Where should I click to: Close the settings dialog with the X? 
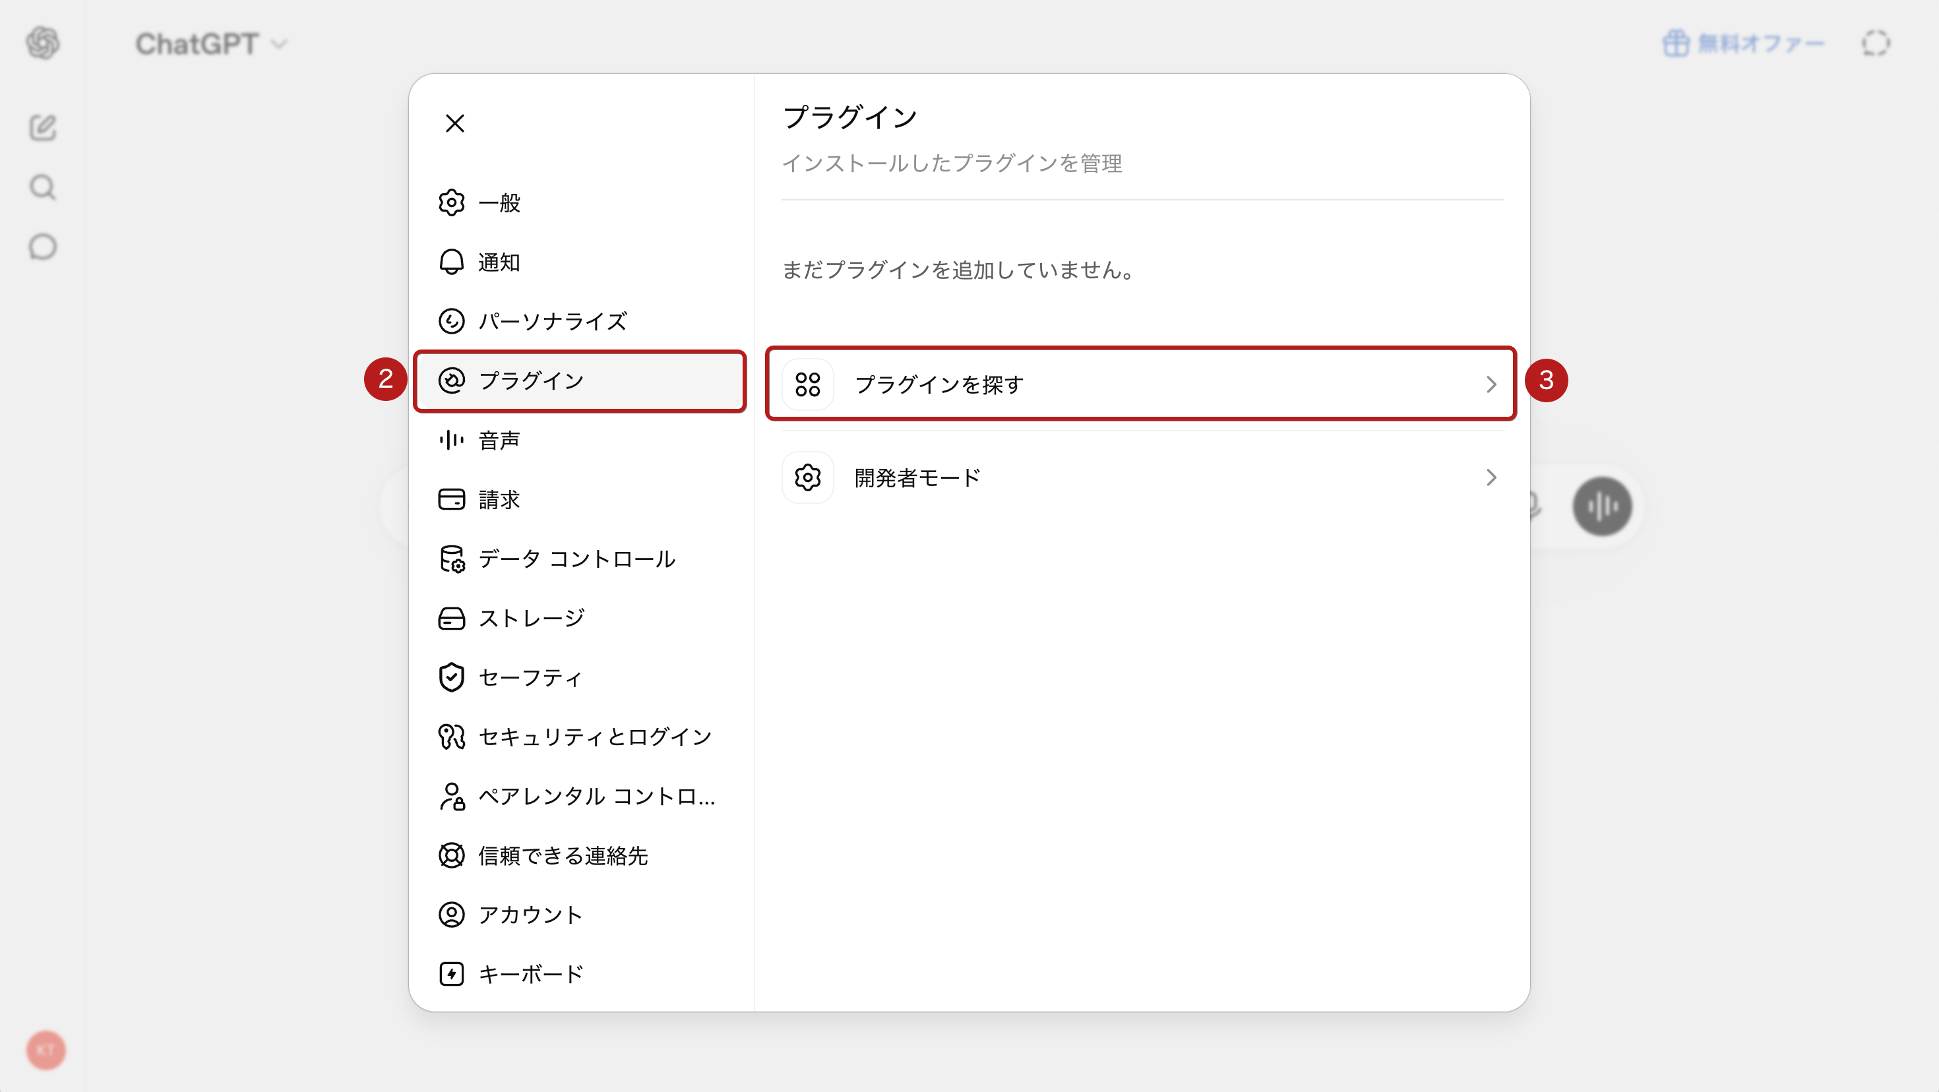(454, 123)
